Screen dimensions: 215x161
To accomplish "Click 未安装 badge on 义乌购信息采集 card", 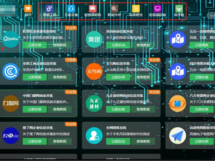I will 154,60.
